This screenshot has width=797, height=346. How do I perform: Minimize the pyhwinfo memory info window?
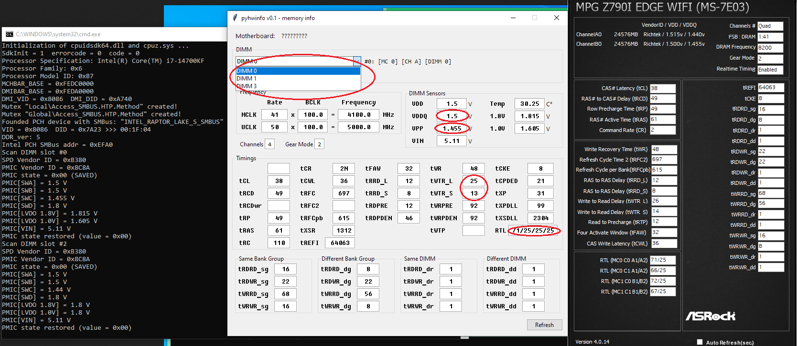513,18
